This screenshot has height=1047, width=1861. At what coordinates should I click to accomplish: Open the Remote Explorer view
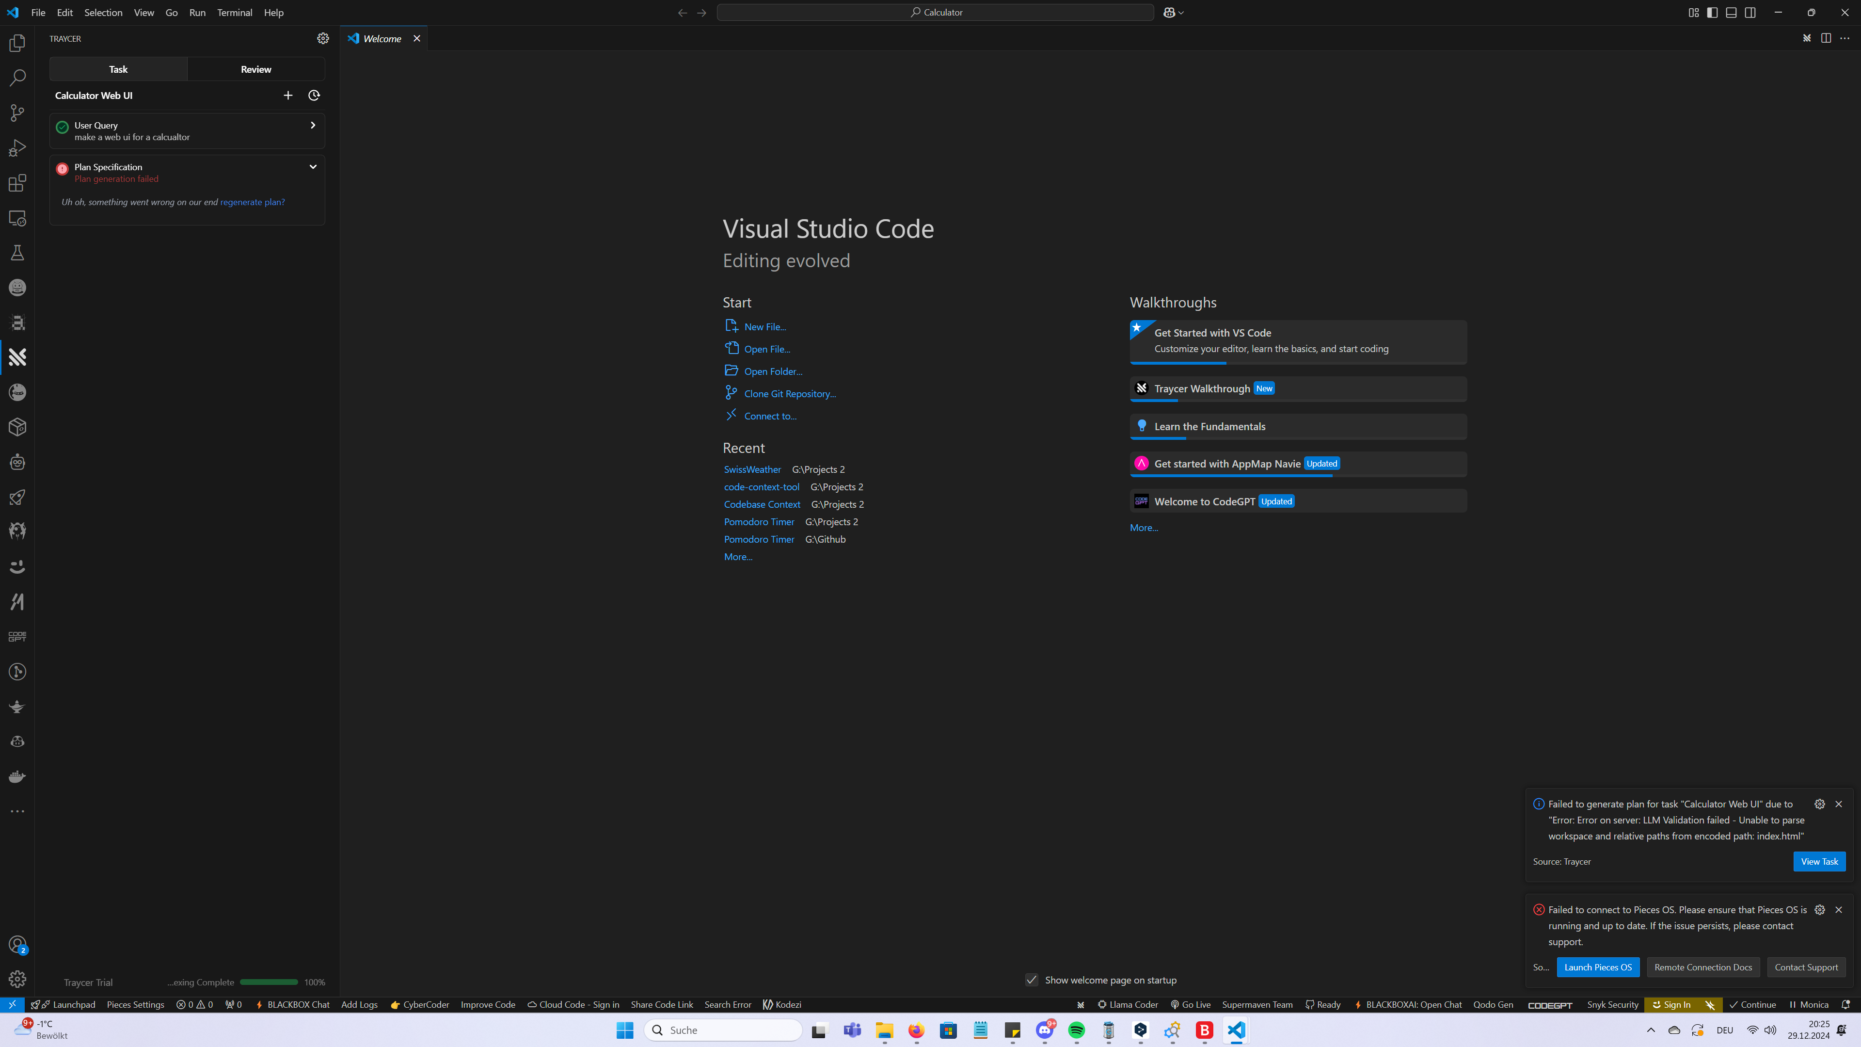pyautogui.click(x=17, y=218)
